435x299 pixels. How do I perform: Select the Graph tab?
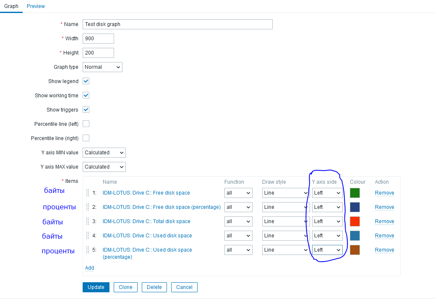click(11, 6)
